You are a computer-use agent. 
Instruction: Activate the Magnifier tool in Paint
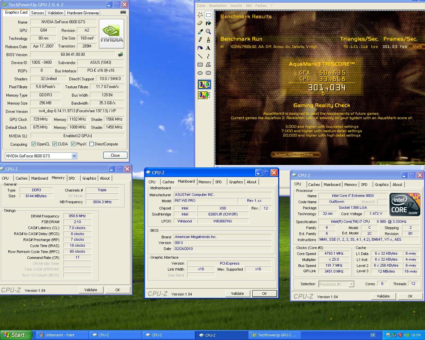point(209,32)
